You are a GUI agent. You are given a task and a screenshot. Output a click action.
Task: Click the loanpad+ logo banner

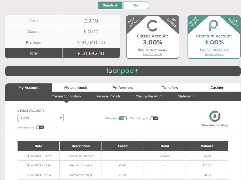click(x=123, y=71)
